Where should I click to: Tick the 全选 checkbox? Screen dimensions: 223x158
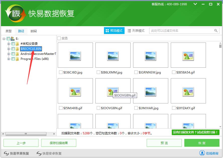point(59,38)
